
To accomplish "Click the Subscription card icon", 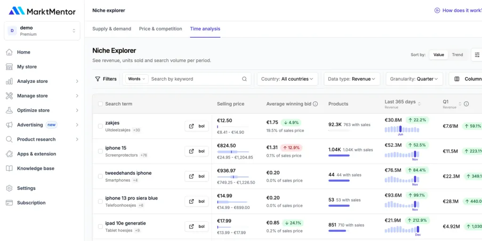I will (x=9, y=202).
